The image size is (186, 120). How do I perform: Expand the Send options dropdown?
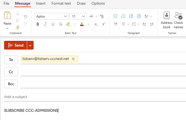[30, 45]
